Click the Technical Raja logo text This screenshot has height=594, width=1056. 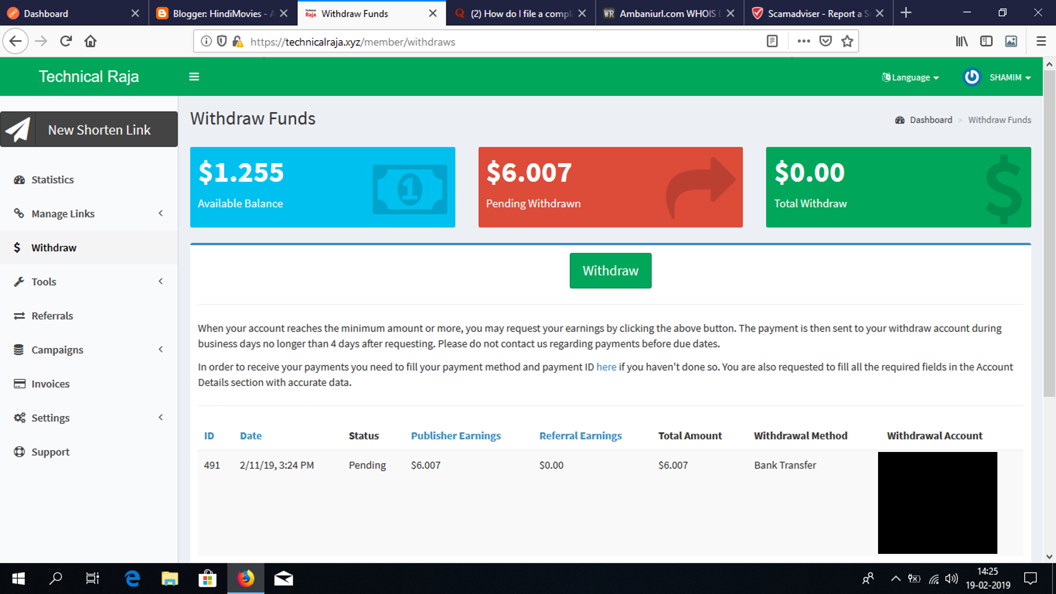[x=89, y=77]
